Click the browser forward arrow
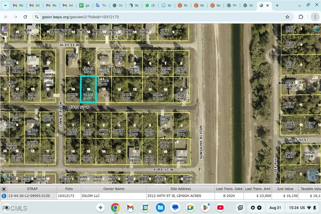This screenshot has height=214, width=321. tap(15, 17)
